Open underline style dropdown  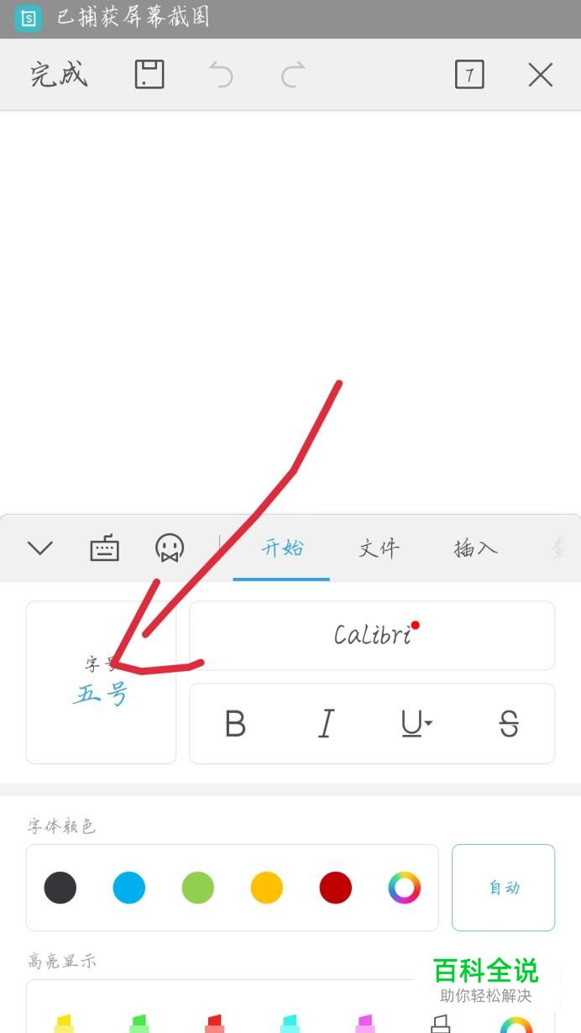click(416, 723)
